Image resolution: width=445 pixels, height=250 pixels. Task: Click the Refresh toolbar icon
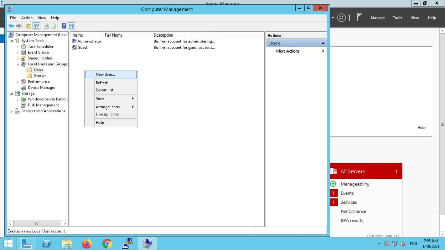(x=46, y=26)
